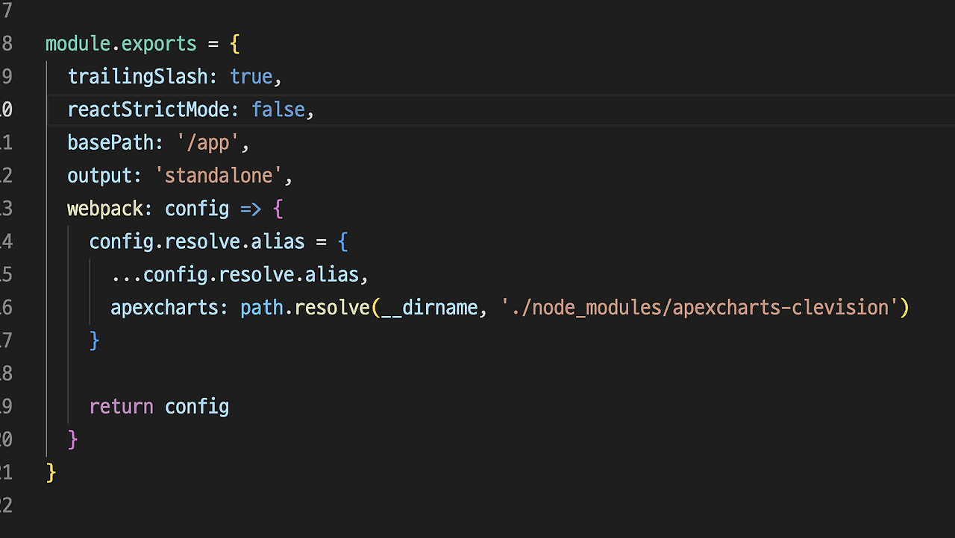This screenshot has height=538, width=955.
Task: Click the "config" parameter after webpack:
Action: (x=197, y=208)
